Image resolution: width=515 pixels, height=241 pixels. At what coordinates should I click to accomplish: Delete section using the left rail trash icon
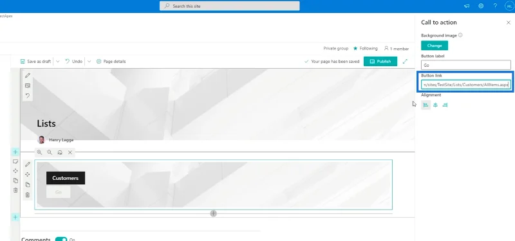click(15, 190)
